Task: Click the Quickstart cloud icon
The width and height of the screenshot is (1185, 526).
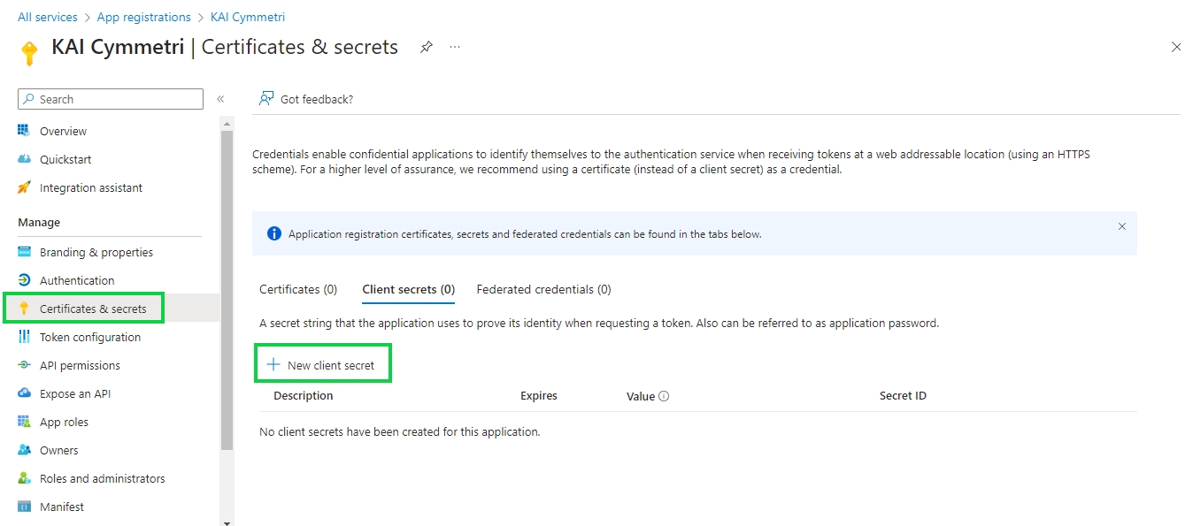Action: click(x=24, y=159)
